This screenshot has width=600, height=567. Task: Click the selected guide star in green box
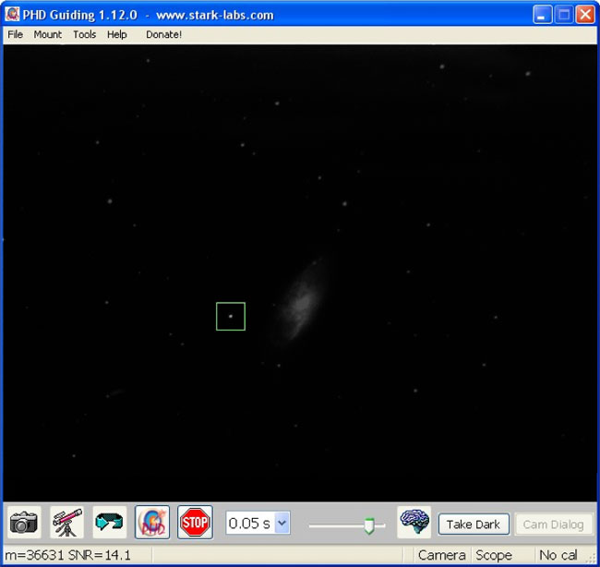[x=231, y=316]
